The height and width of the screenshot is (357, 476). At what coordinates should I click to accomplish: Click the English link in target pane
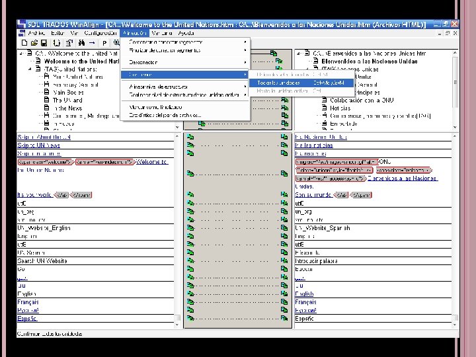(304, 294)
